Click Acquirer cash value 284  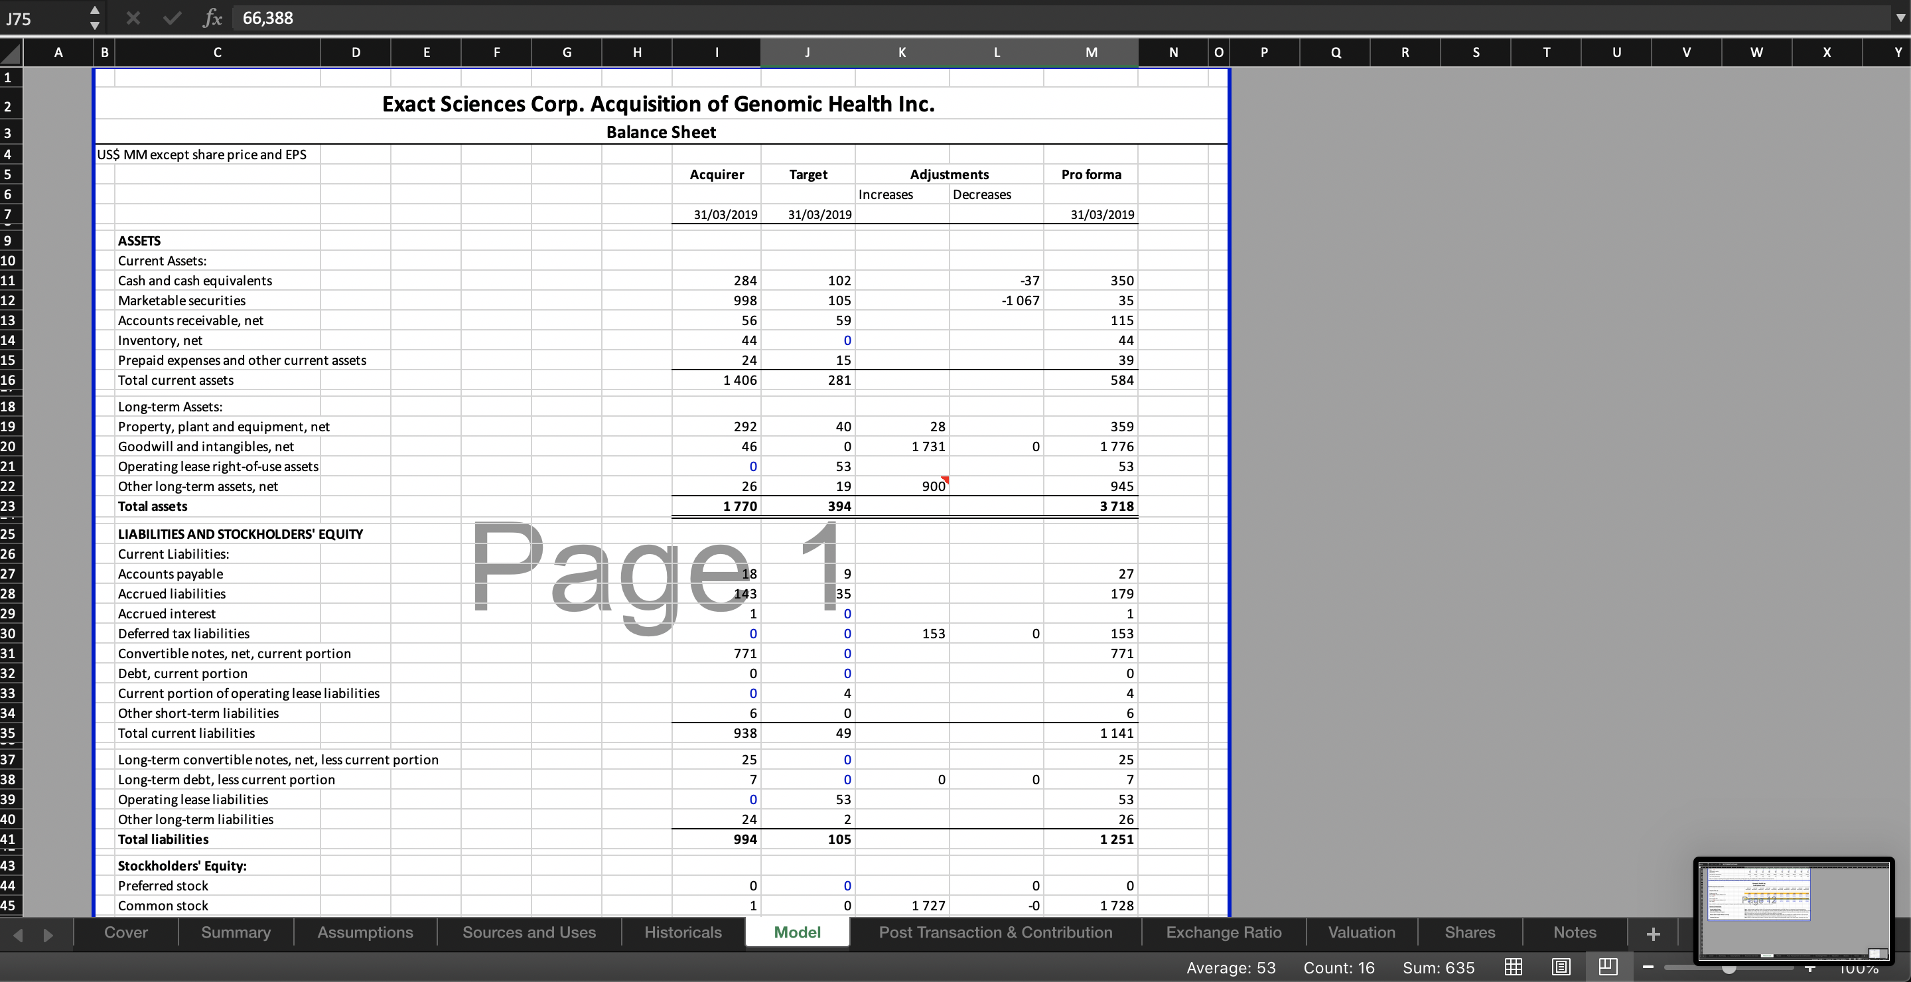744,281
